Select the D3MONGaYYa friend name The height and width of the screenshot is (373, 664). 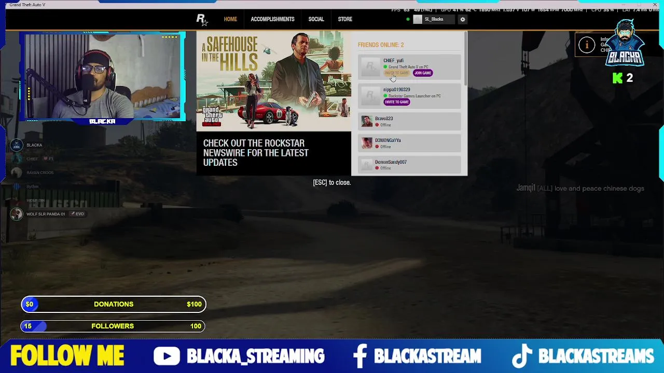(388, 140)
